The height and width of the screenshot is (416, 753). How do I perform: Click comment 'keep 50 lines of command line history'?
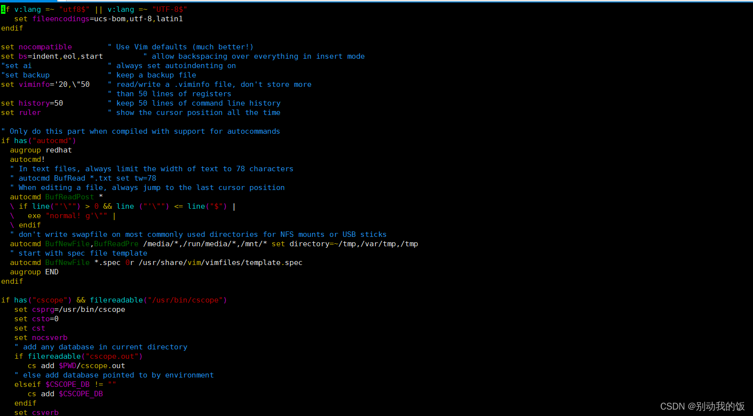pos(194,103)
